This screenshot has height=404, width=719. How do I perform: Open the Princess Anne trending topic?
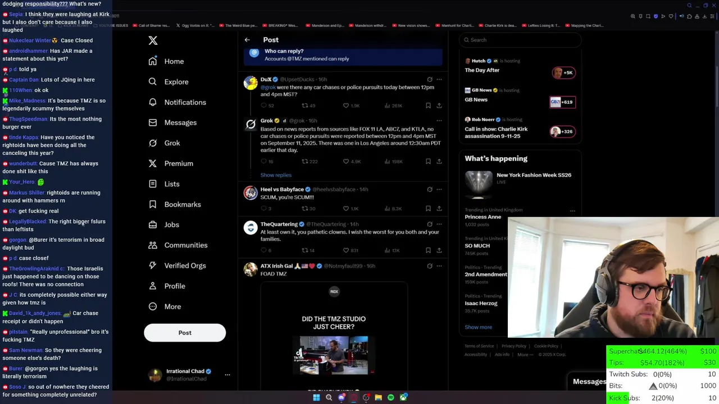tap(484, 217)
